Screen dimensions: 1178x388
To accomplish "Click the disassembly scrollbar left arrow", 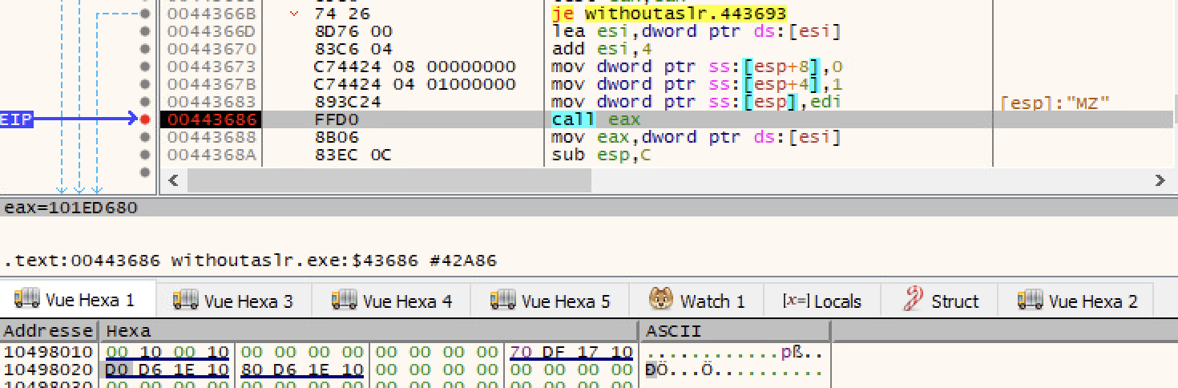I will click(x=173, y=181).
